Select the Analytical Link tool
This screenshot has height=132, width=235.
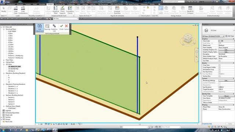click(54, 28)
